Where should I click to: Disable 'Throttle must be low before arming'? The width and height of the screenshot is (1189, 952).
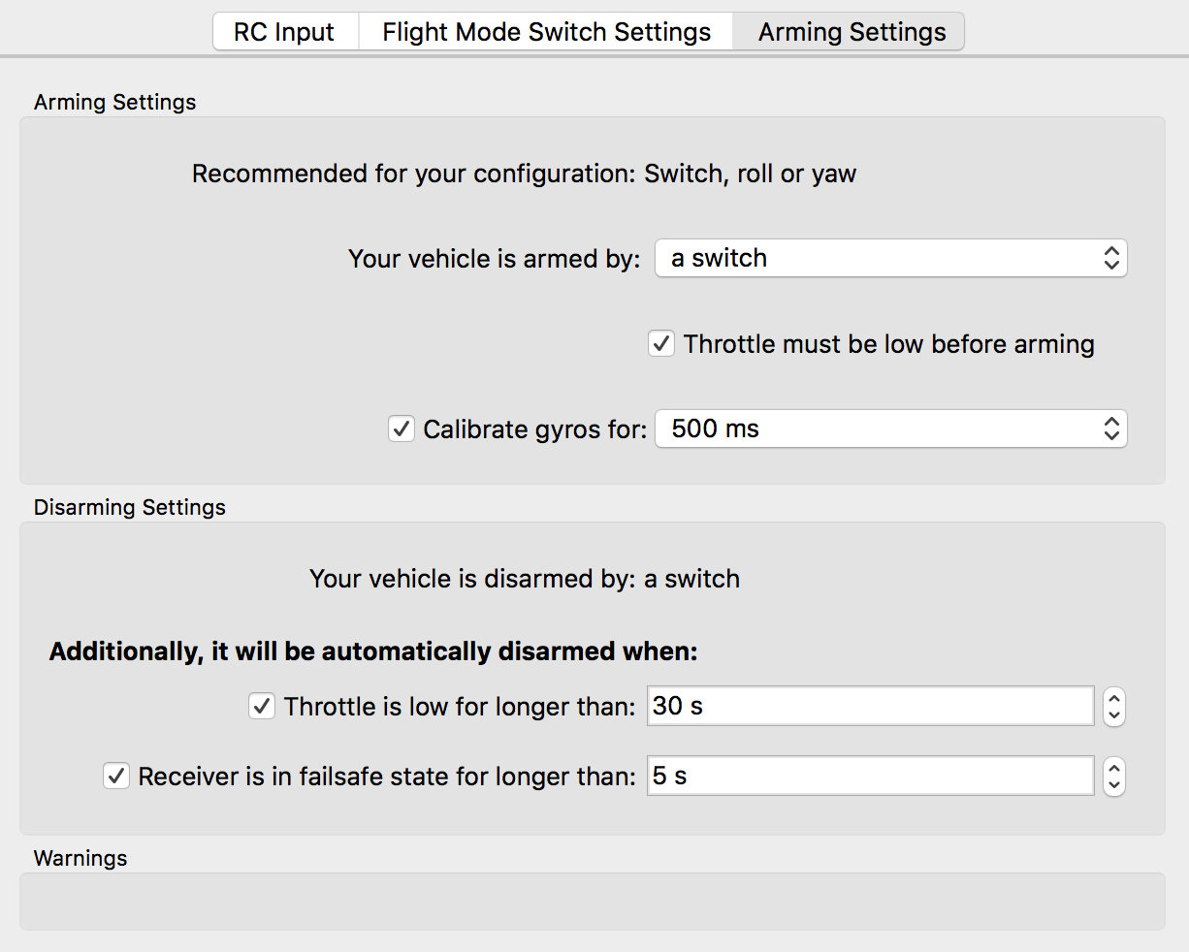pyautogui.click(x=660, y=343)
